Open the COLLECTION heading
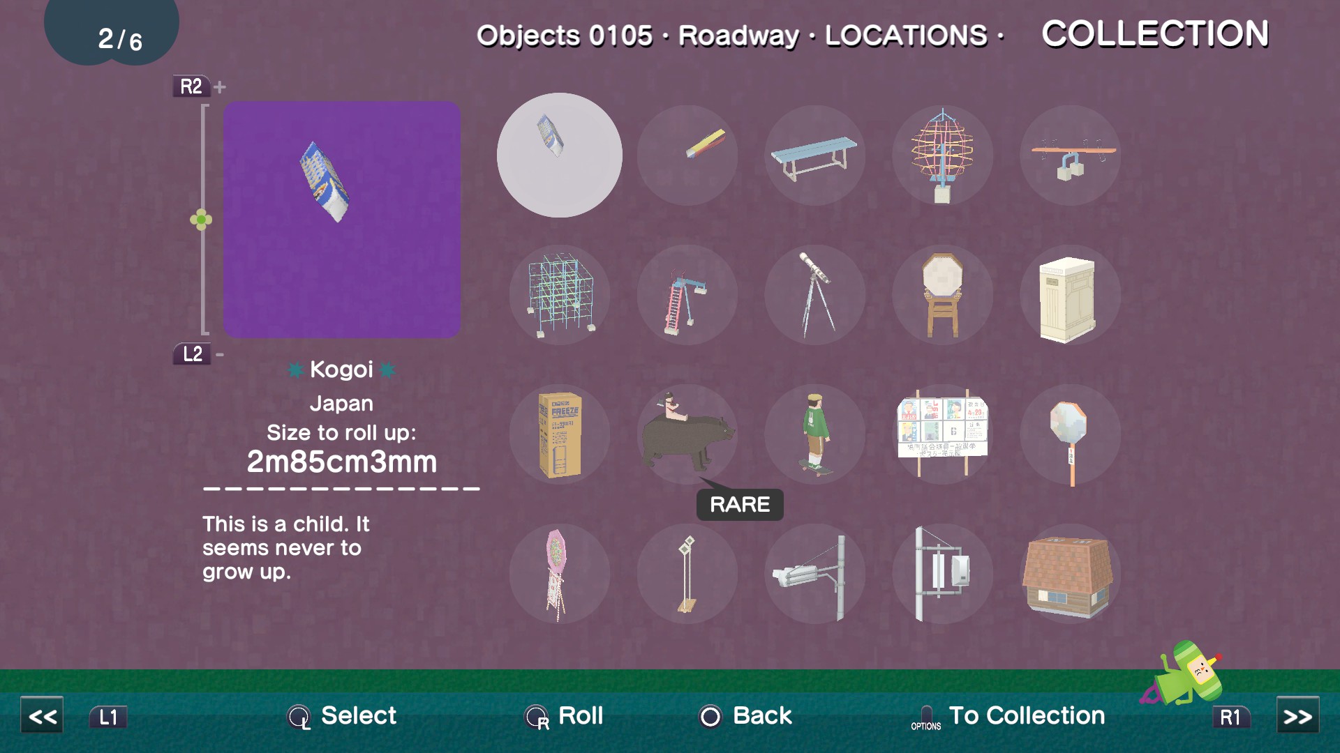The width and height of the screenshot is (1340, 753). point(1155,34)
